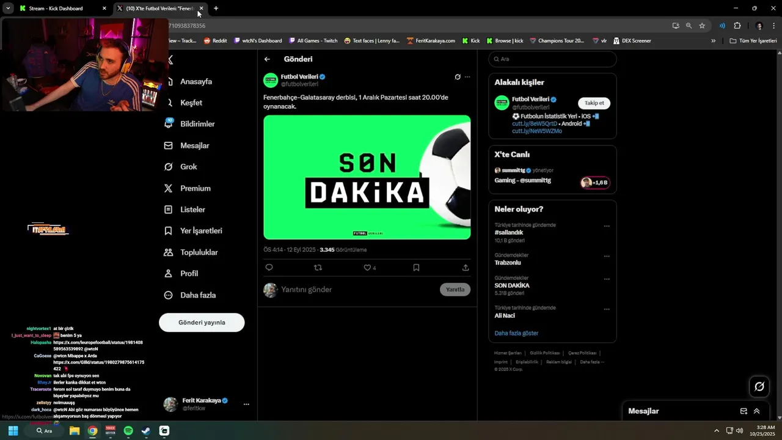Open Keşfet in the X sidebar
Screen dimensions: 782x440
(191, 103)
